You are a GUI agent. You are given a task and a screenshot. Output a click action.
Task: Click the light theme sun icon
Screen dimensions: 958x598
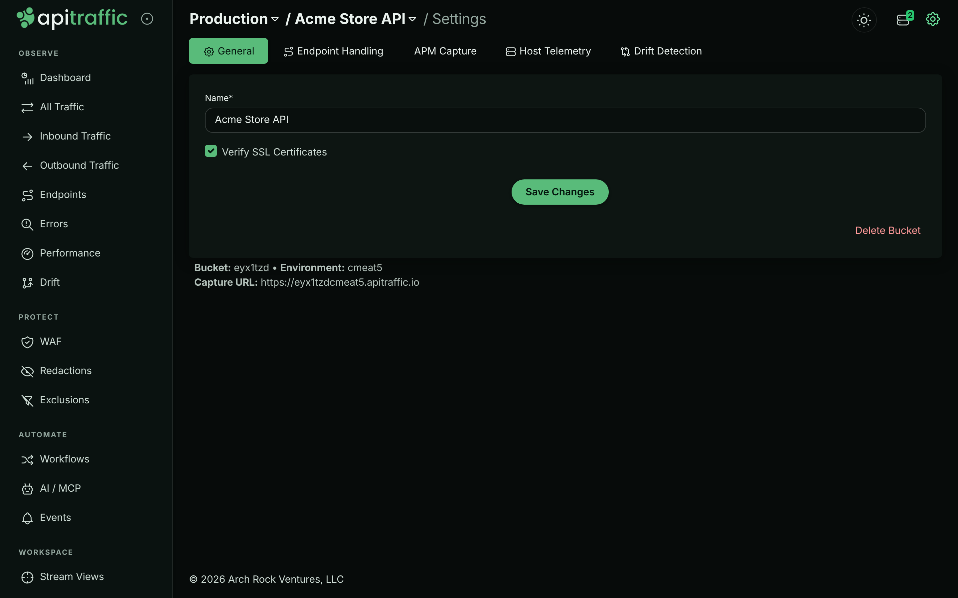pyautogui.click(x=864, y=20)
